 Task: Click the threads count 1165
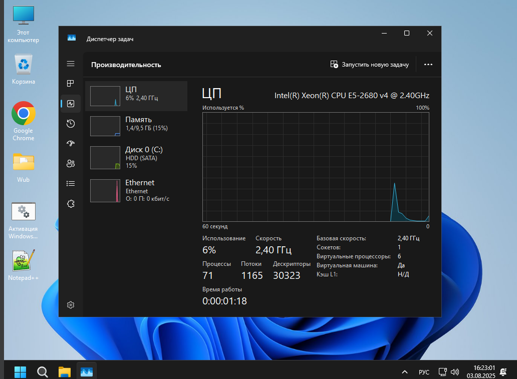252,275
